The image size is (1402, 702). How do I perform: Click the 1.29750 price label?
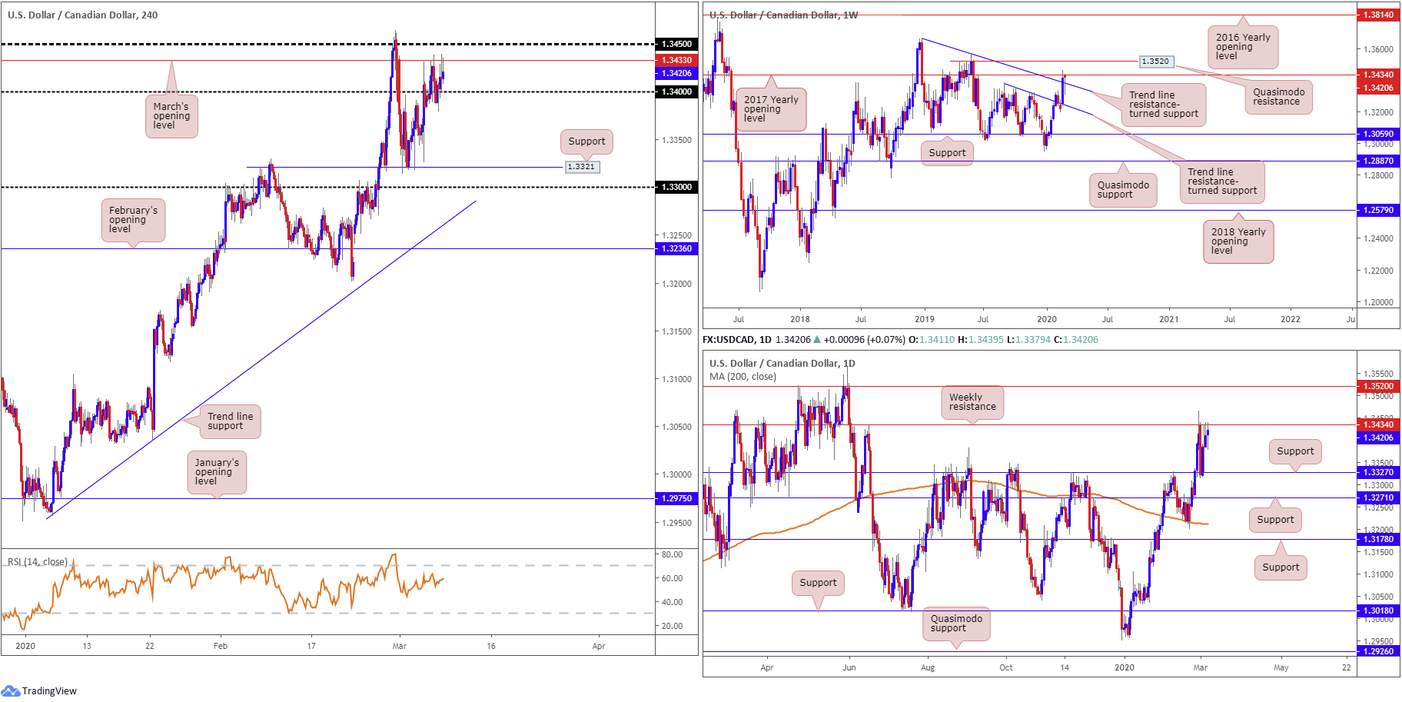click(676, 498)
